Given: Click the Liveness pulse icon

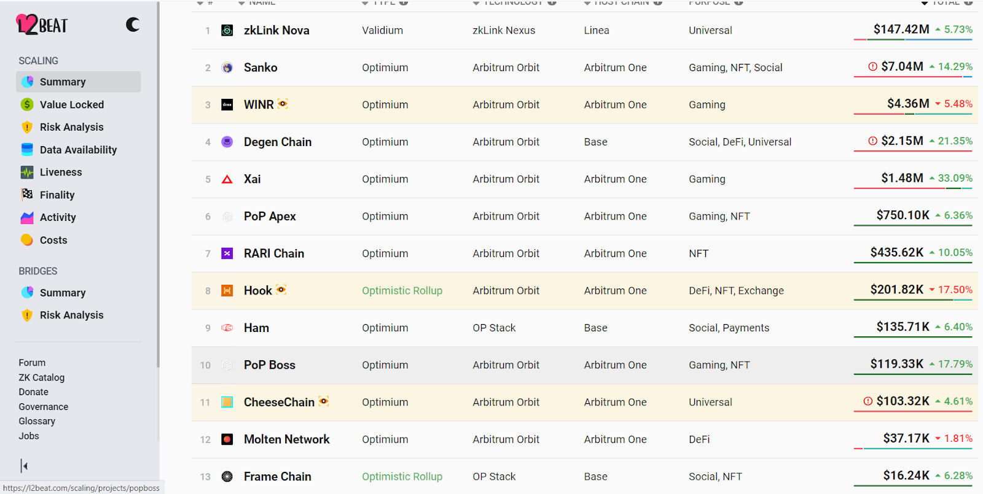Looking at the screenshot, I should point(27,172).
